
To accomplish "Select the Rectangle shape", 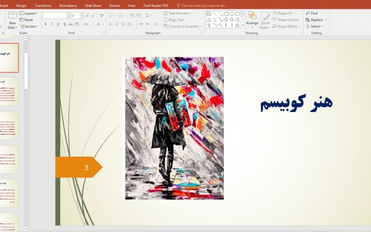I will pyautogui.click(x=226, y=14).
